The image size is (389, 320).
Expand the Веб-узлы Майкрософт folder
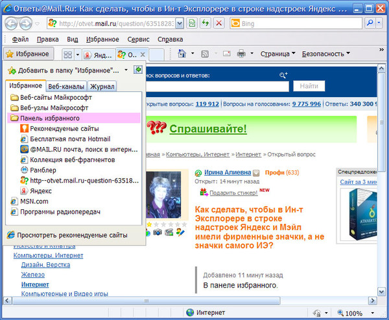[x=74, y=108]
